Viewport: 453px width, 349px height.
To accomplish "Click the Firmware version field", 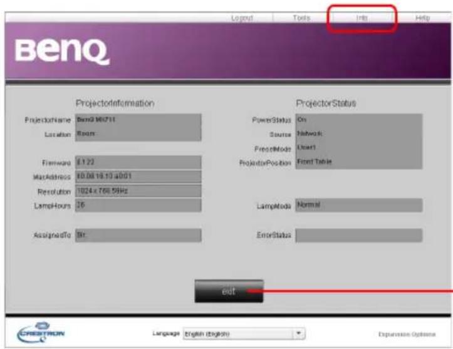I will 138,162.
